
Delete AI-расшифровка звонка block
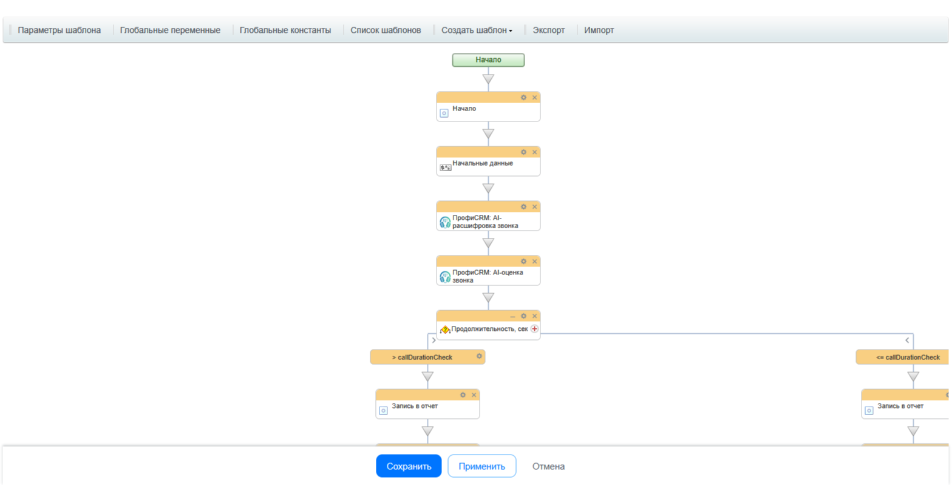[535, 206]
